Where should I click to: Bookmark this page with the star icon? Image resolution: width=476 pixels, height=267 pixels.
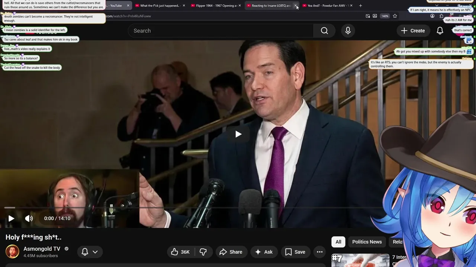click(395, 16)
